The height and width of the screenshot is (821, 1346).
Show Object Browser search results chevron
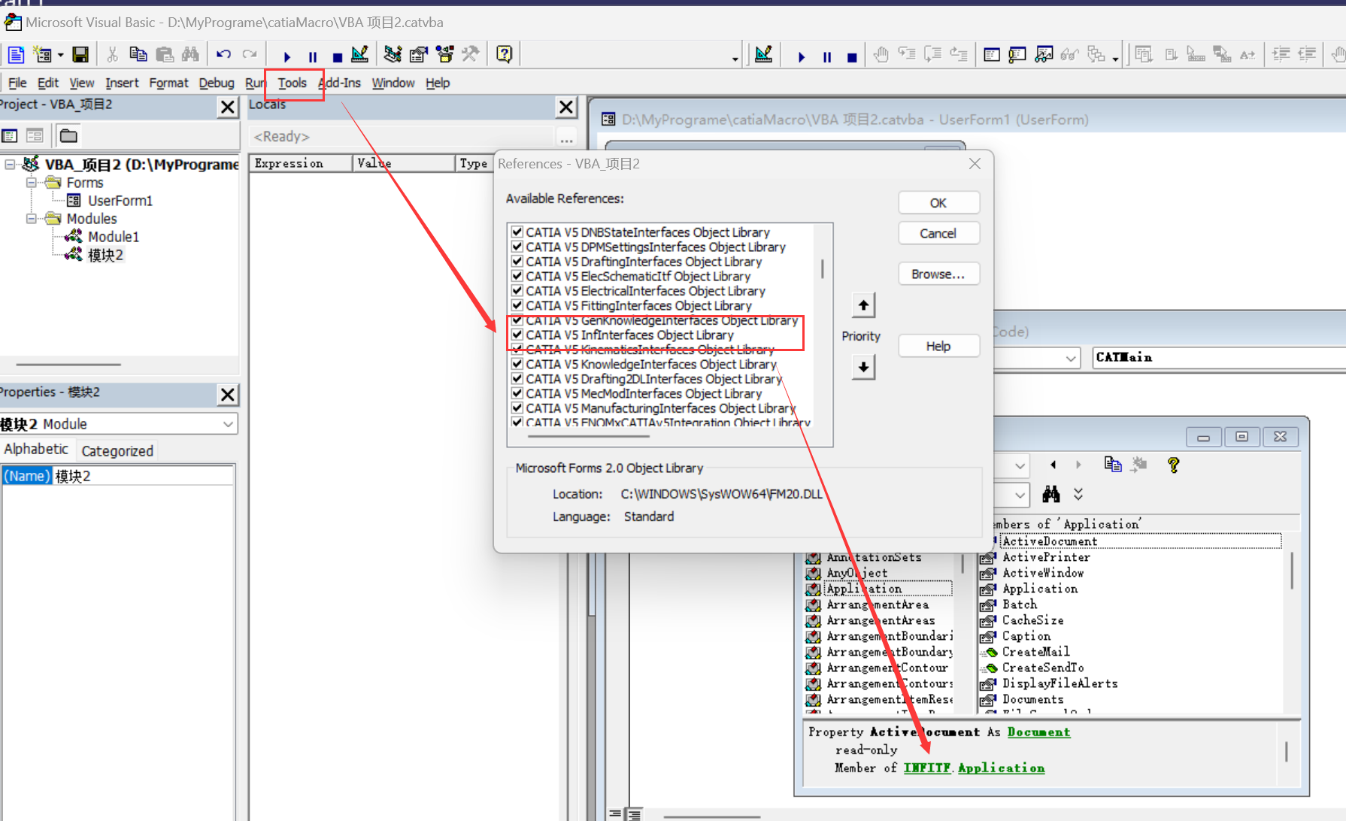[x=1078, y=494]
